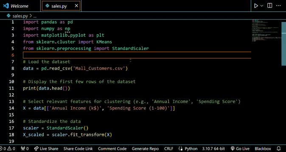The width and height of the screenshot is (286, 152).
Task: Split the editor to the right
Action: point(269,5)
